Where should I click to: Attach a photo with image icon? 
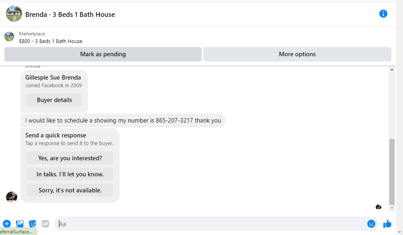pyautogui.click(x=20, y=224)
